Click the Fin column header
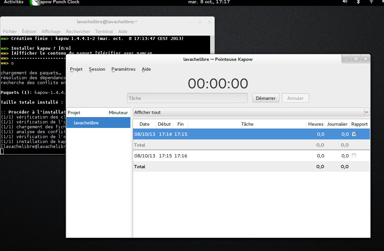Screen dimensions: 384x251 click(x=180, y=124)
